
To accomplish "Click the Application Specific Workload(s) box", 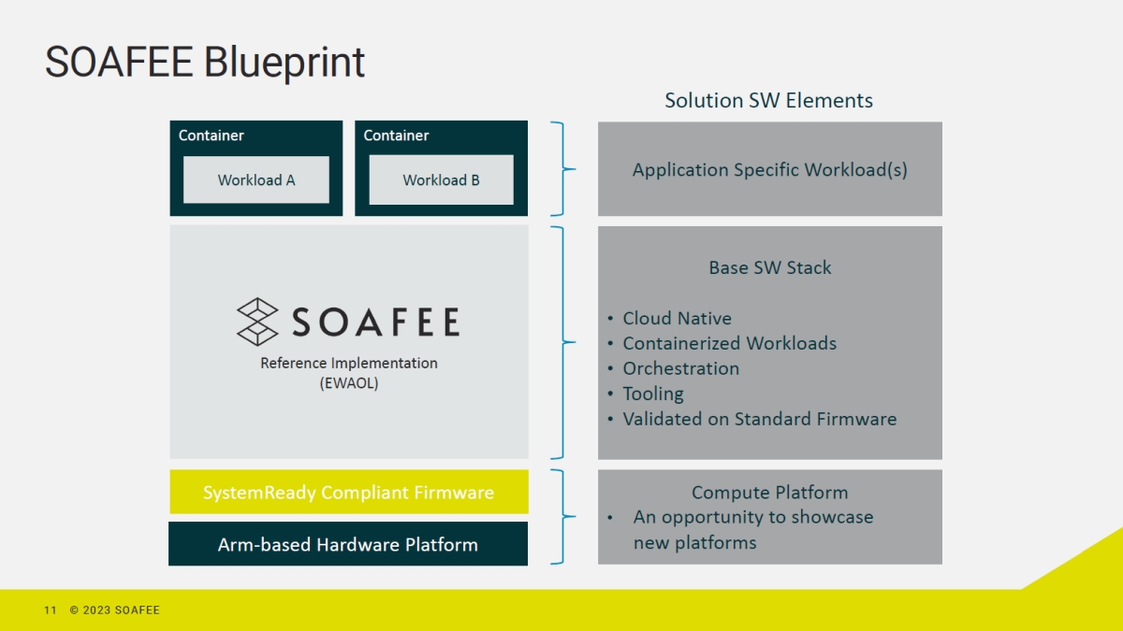I will coord(769,170).
